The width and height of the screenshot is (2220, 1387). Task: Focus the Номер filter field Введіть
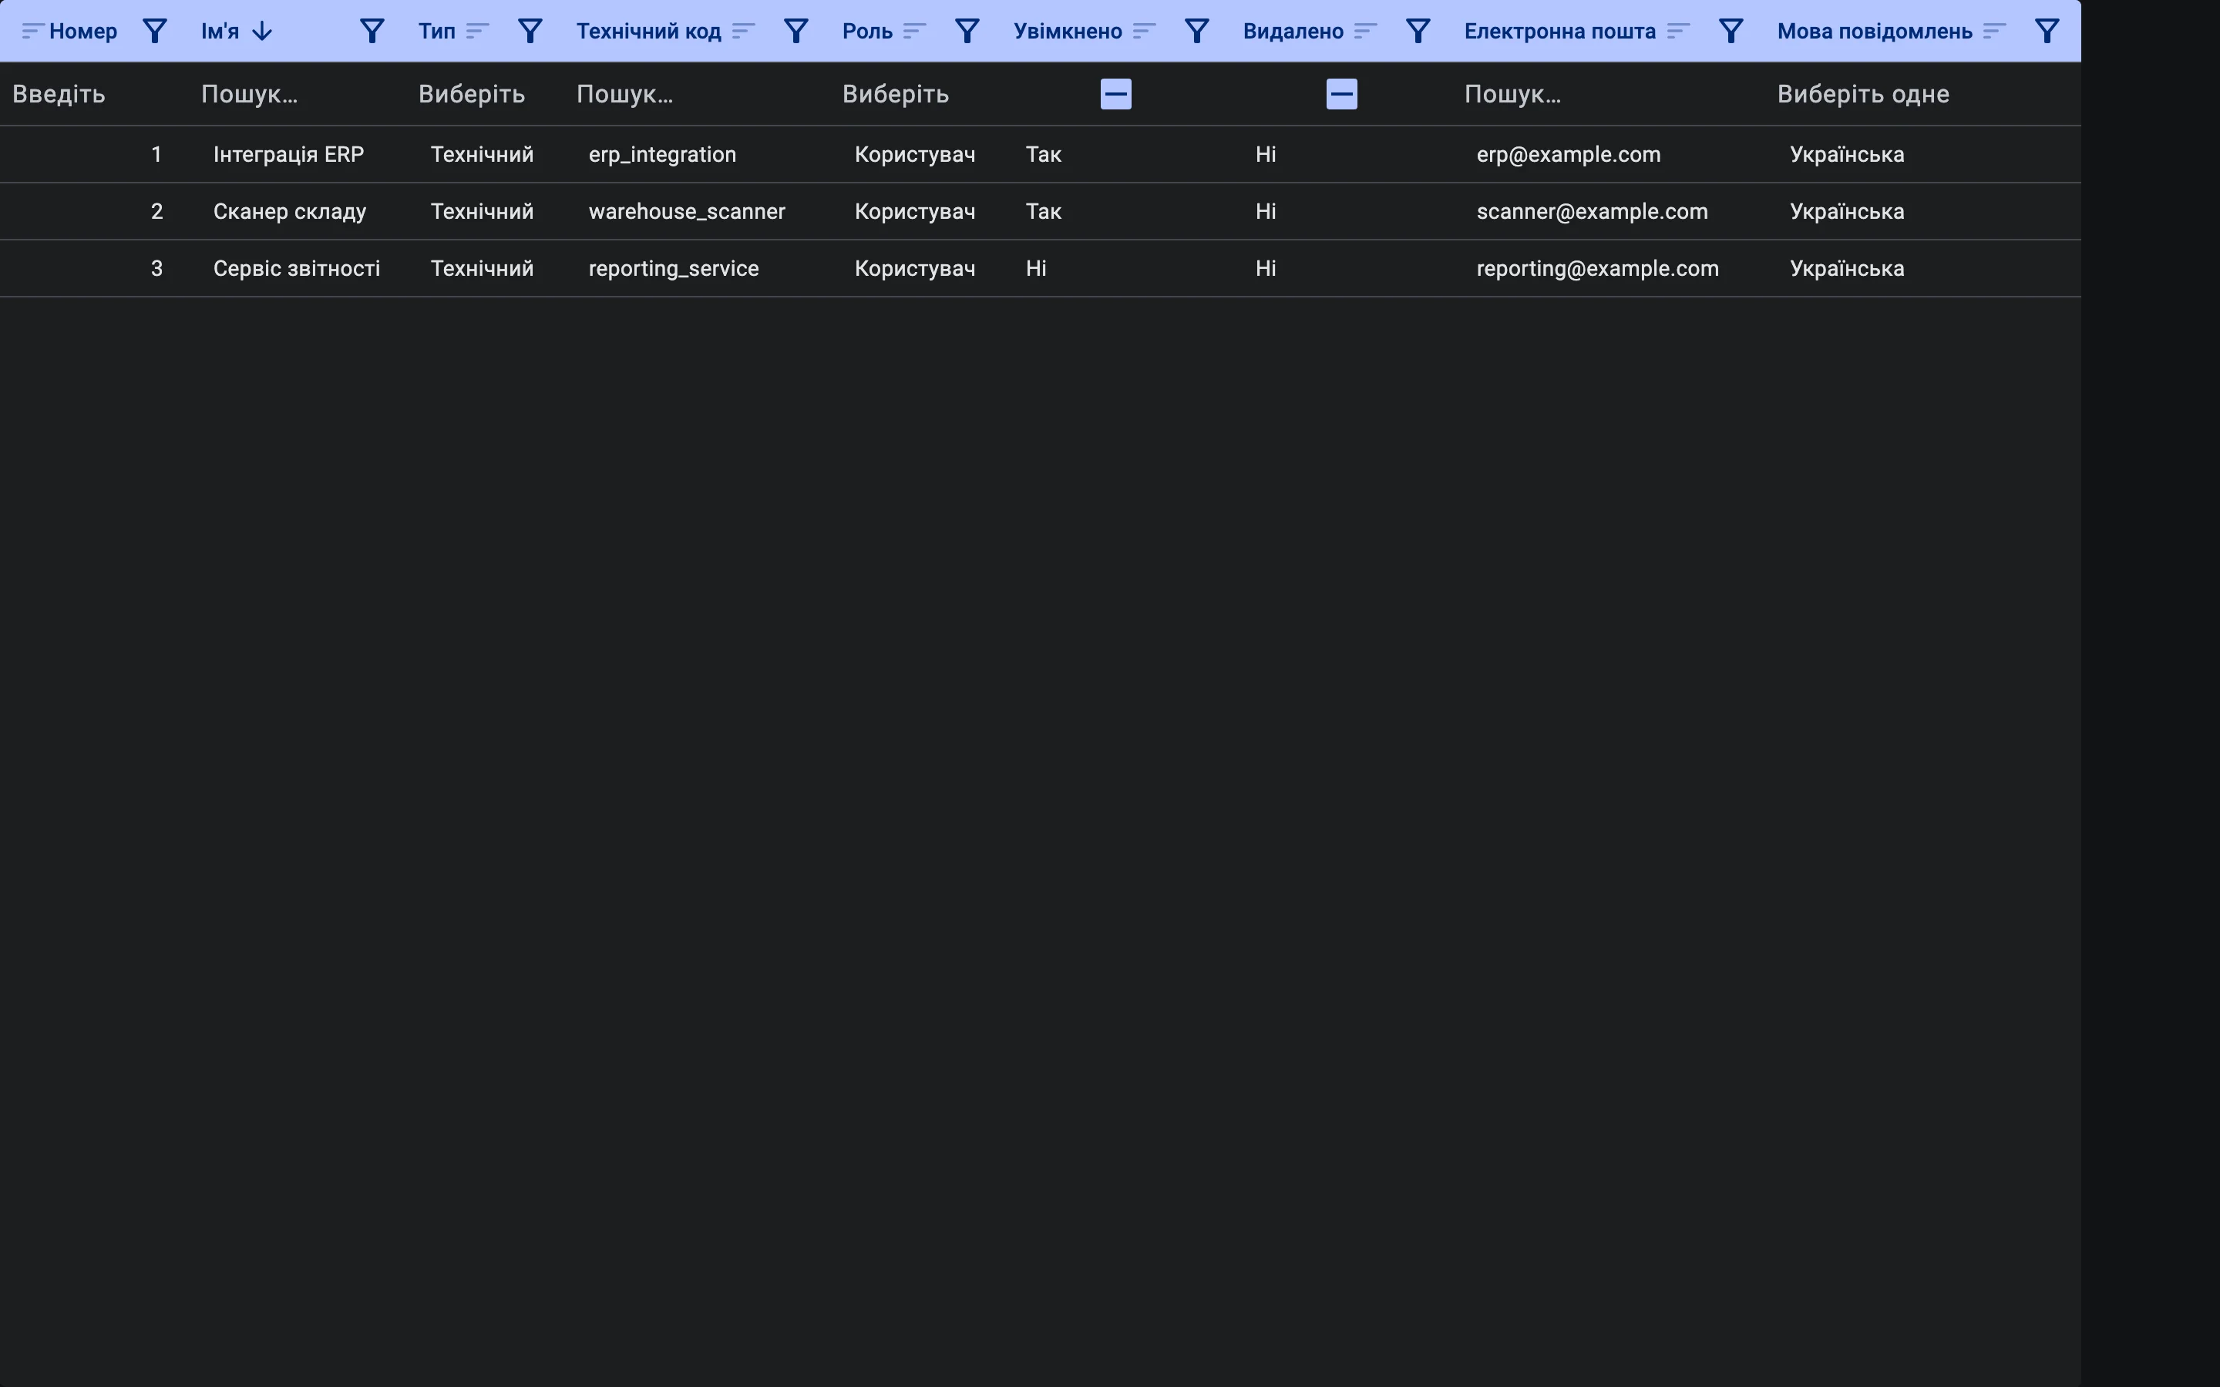(59, 95)
